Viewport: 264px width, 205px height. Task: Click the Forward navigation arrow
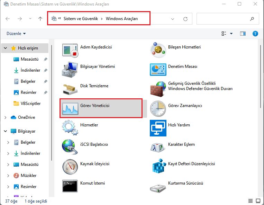20,19
